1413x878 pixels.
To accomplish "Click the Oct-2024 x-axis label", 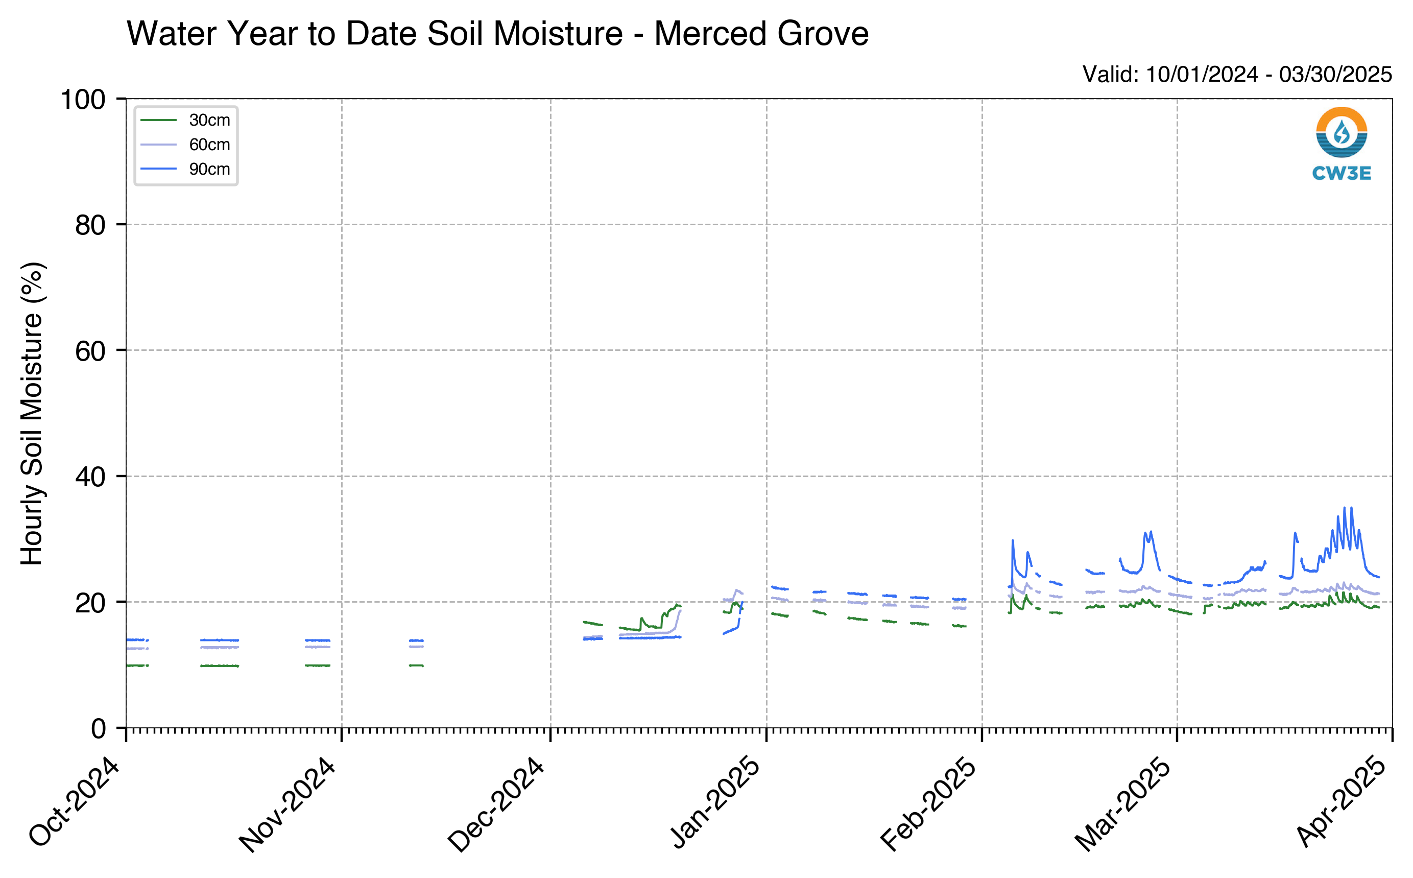I will point(75,802).
